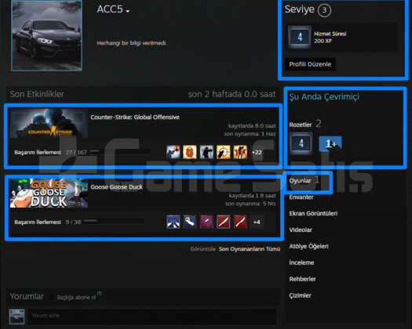Screen dimensions: 412x329
Task: Click the Yorum ekle comment field
Action: pos(152,316)
